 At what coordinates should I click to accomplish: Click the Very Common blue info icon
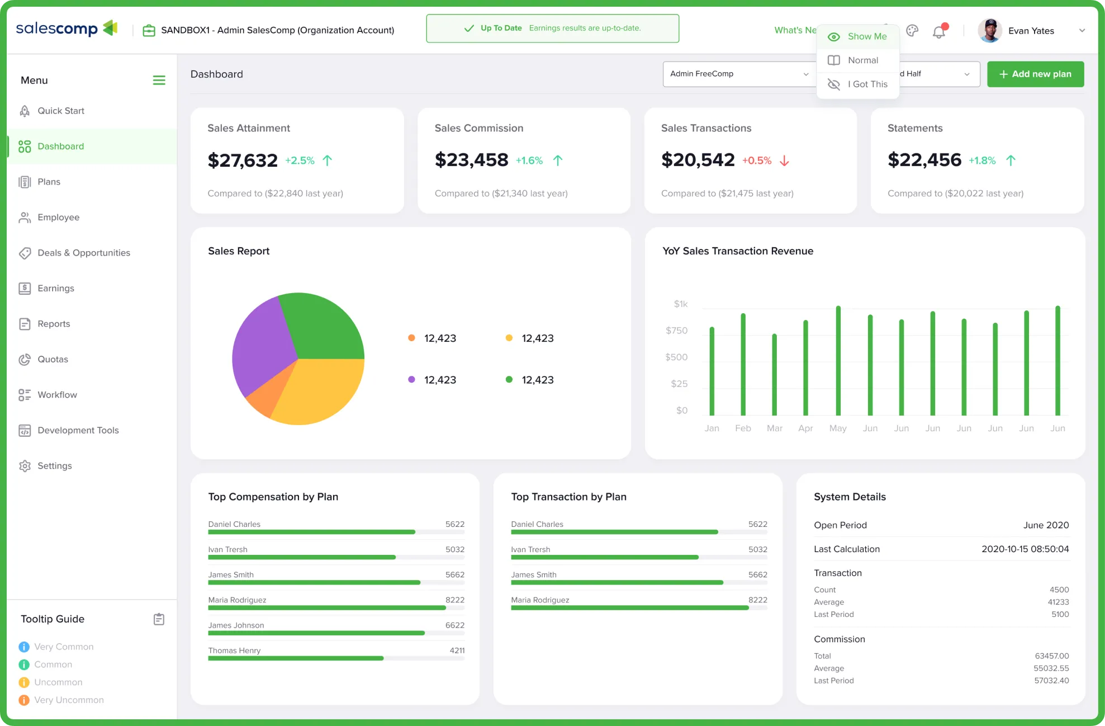point(24,647)
